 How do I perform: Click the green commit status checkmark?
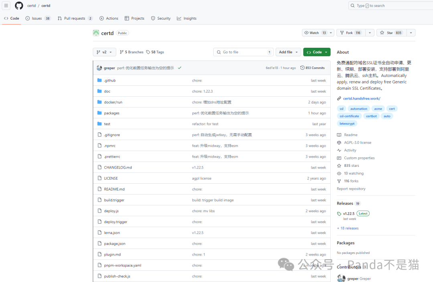[x=180, y=68]
